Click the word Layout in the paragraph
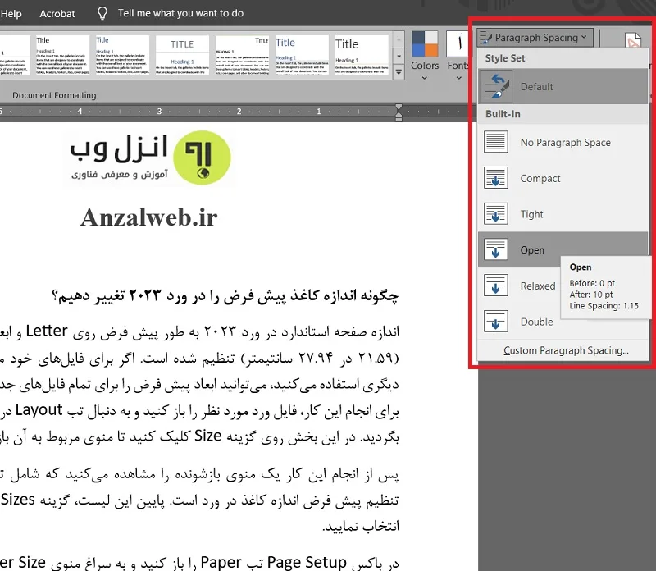Viewport: 656px width, 571px height. (39, 410)
